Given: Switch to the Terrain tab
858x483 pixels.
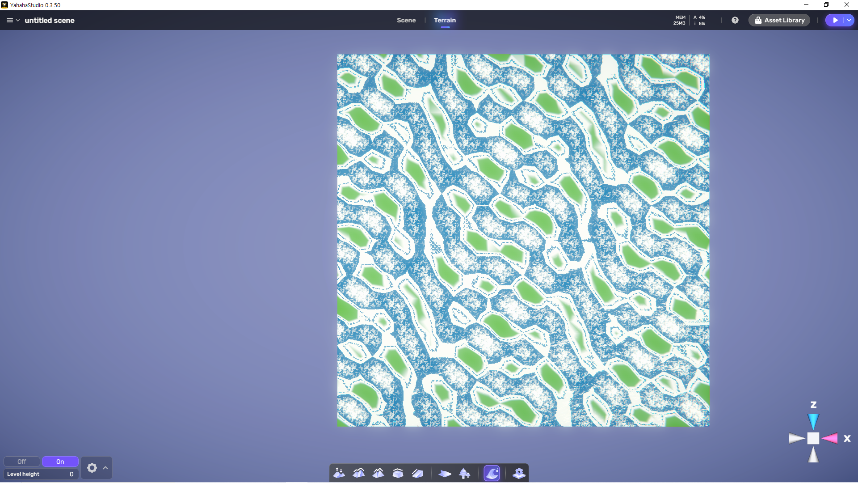Looking at the screenshot, I should tap(445, 20).
